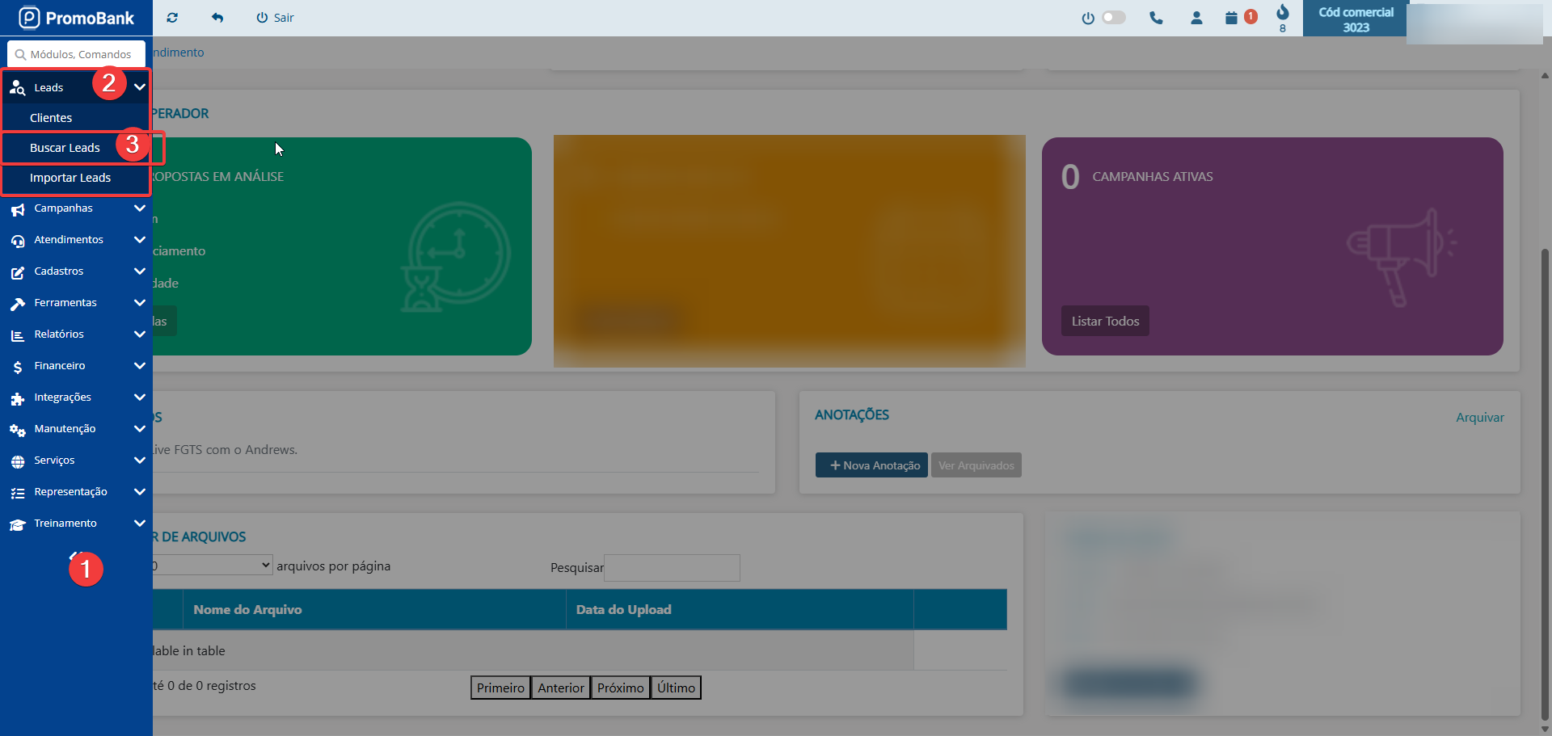Screen dimensions: 1552x736
Task: Click the Nova Anotação button
Action: click(871, 465)
